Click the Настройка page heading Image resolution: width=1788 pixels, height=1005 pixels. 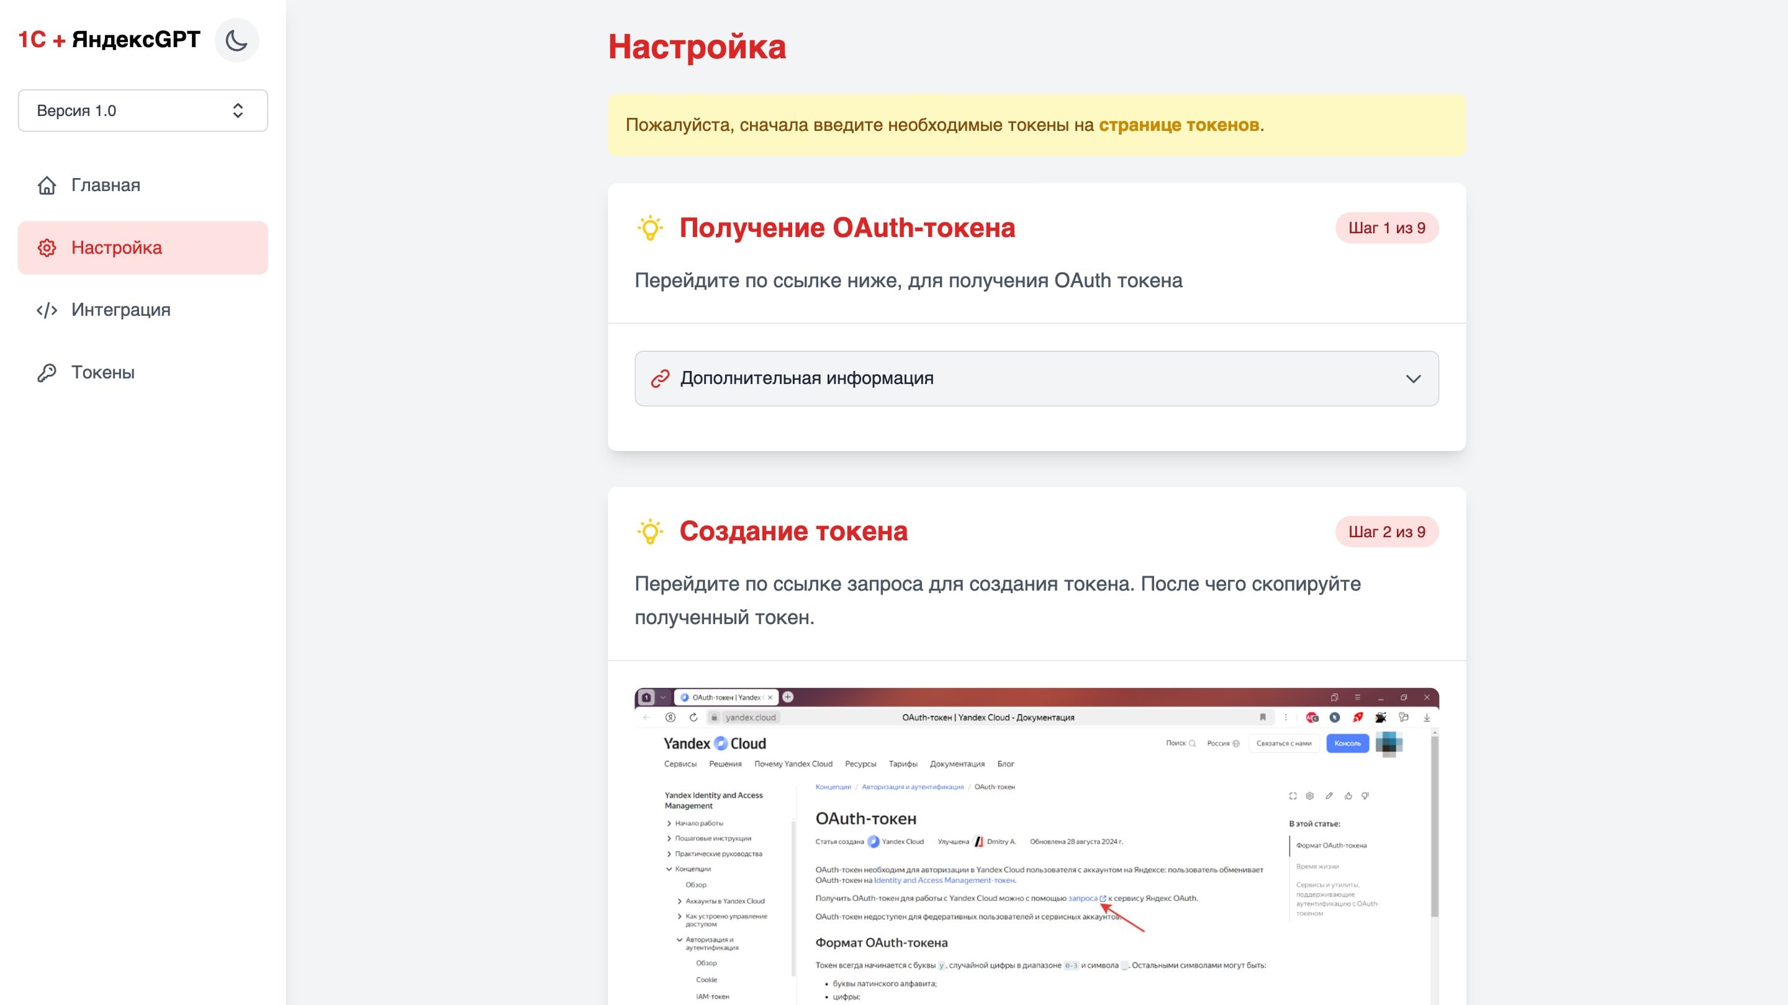[x=697, y=47]
